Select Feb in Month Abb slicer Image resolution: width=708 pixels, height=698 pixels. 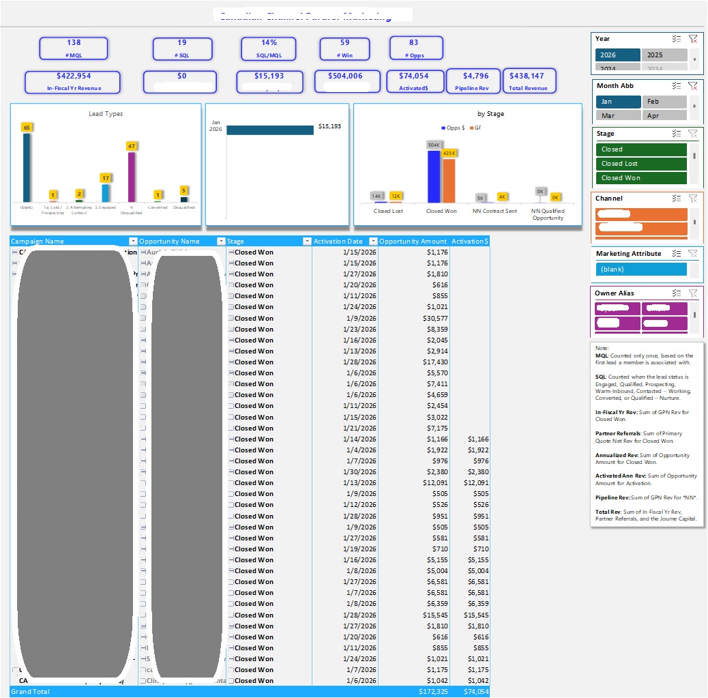[x=664, y=102]
